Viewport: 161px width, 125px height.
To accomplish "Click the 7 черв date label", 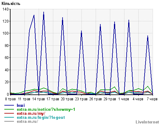I will (x=152, y=99).
